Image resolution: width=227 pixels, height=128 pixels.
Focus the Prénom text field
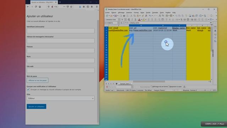pyautogui.click(x=61, y=50)
